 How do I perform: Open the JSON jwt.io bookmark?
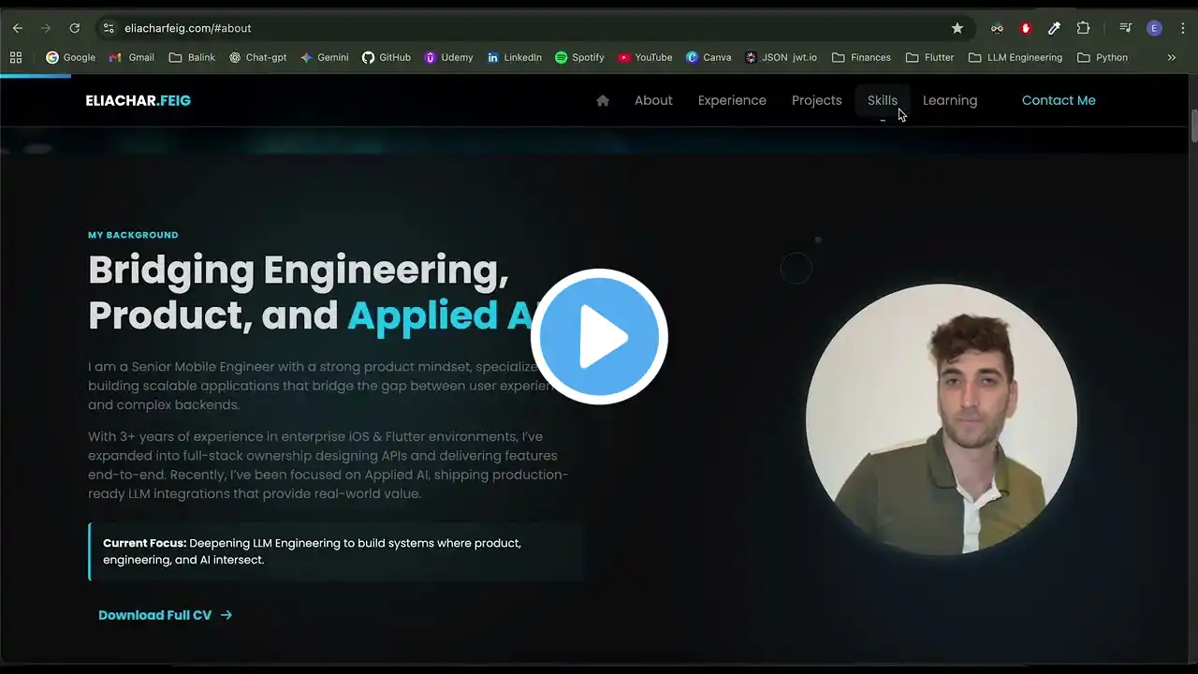[x=781, y=57]
